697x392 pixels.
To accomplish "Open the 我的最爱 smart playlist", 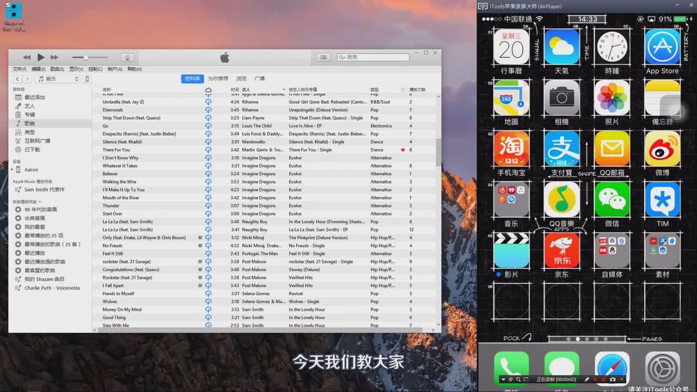I will tap(34, 227).
